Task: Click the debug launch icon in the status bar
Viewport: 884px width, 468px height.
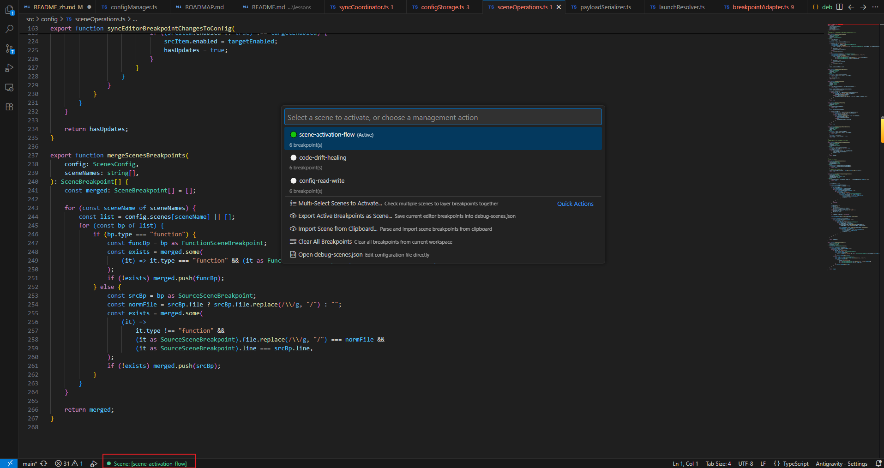Action: point(94,463)
